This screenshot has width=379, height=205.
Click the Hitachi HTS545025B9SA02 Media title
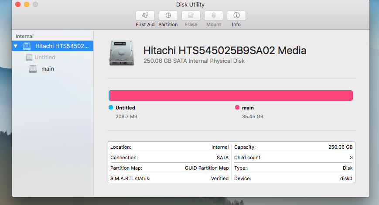point(225,51)
